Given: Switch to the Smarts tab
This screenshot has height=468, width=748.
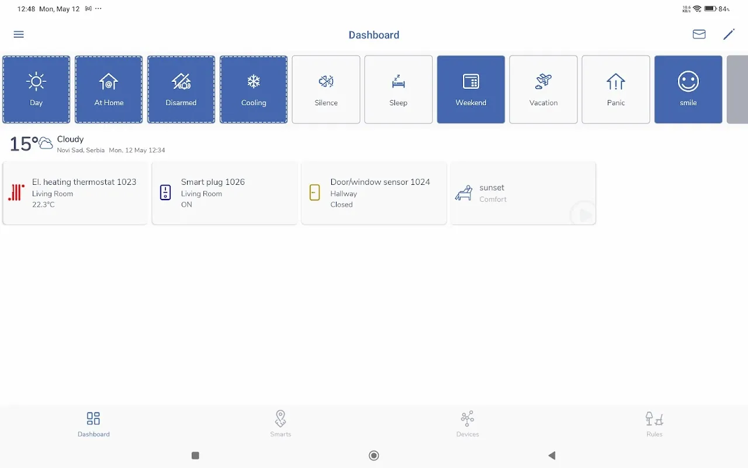Looking at the screenshot, I should (280, 424).
